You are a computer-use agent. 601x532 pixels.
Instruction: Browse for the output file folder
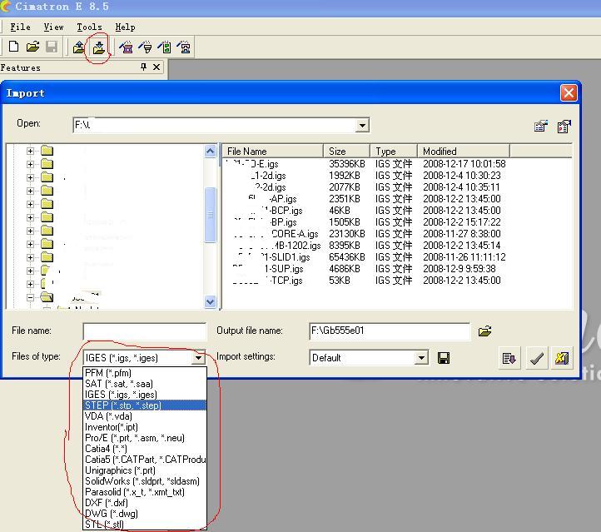click(x=484, y=331)
